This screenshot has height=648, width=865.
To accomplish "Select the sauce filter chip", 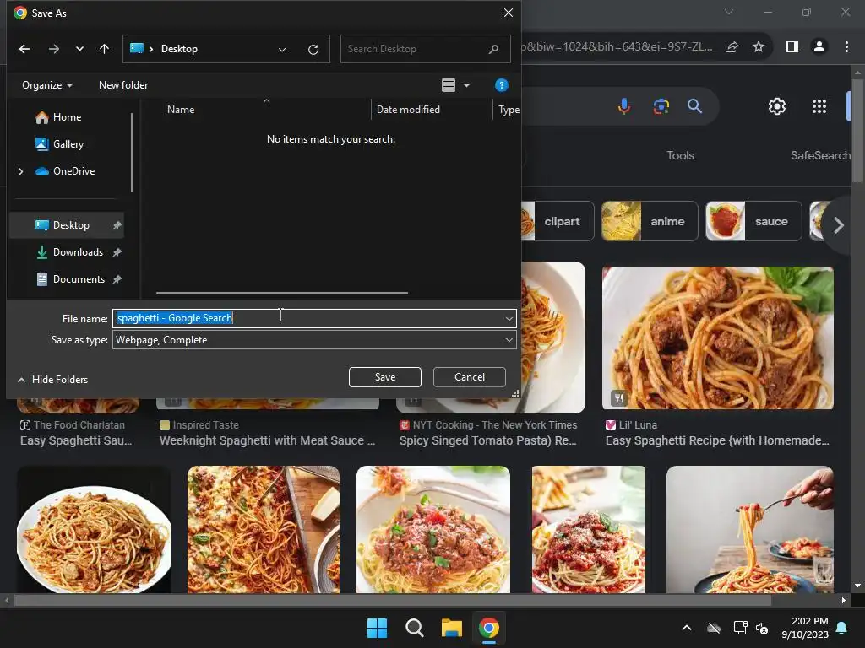I will click(753, 222).
